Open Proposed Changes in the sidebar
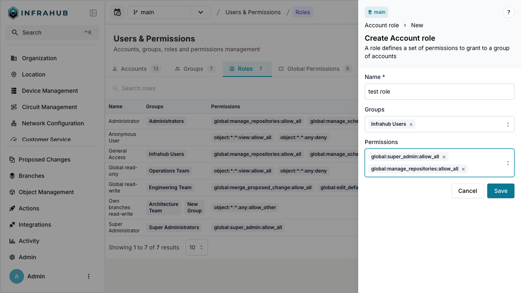The width and height of the screenshot is (521, 293). (x=44, y=160)
